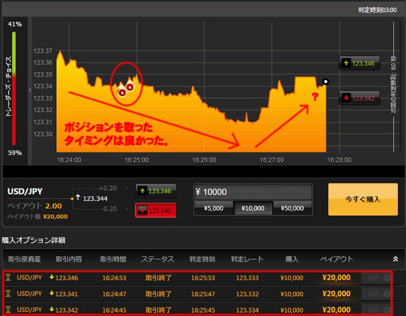Click the 購入 column header
Image resolution: width=406 pixels, height=316 pixels.
click(291, 259)
